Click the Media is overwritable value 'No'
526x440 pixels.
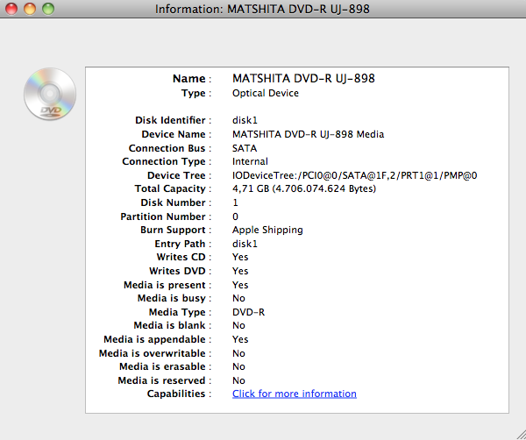238,353
